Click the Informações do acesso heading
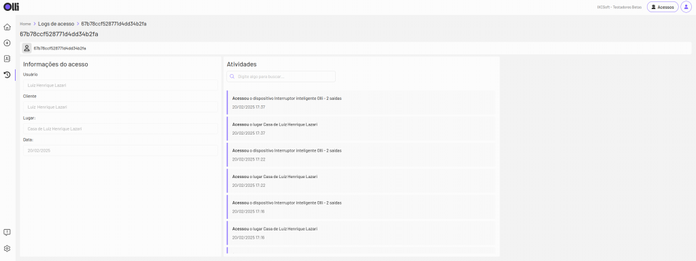696x261 pixels. click(56, 65)
